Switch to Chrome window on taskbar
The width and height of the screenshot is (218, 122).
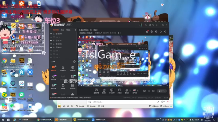click(45, 120)
